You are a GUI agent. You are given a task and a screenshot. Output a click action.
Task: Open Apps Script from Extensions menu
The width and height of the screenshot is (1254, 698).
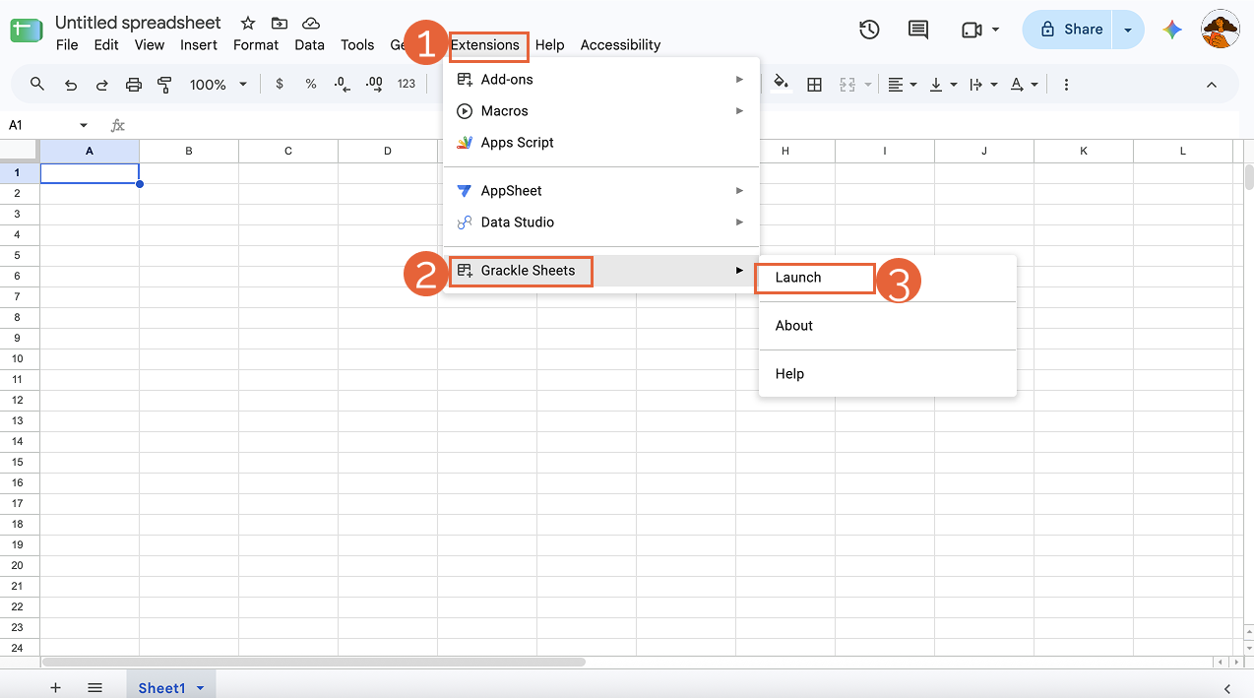coord(601,142)
